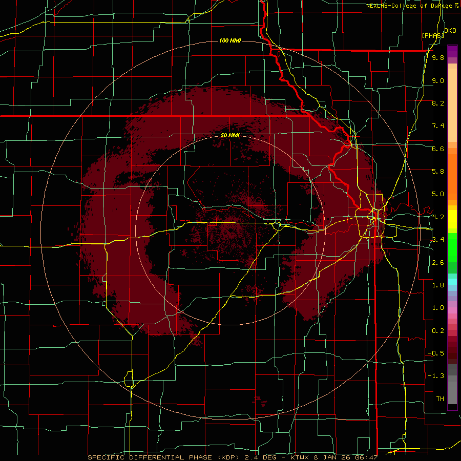The height and width of the screenshot is (461, 461).
Task: Pick the bright green color bar segment
Action: pyautogui.click(x=452, y=247)
